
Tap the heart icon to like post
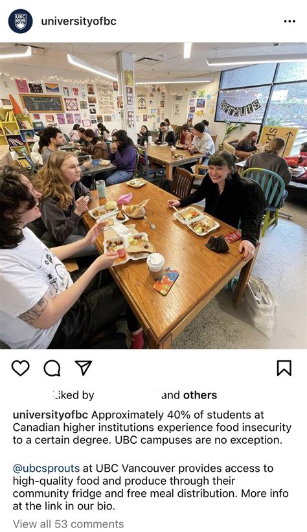[x=20, y=368]
